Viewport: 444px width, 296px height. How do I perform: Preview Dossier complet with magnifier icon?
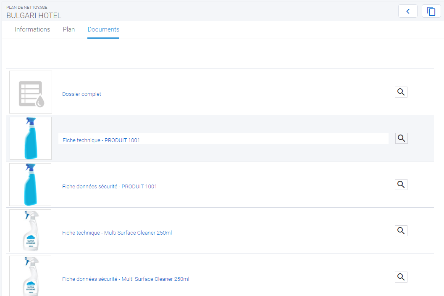point(401,92)
